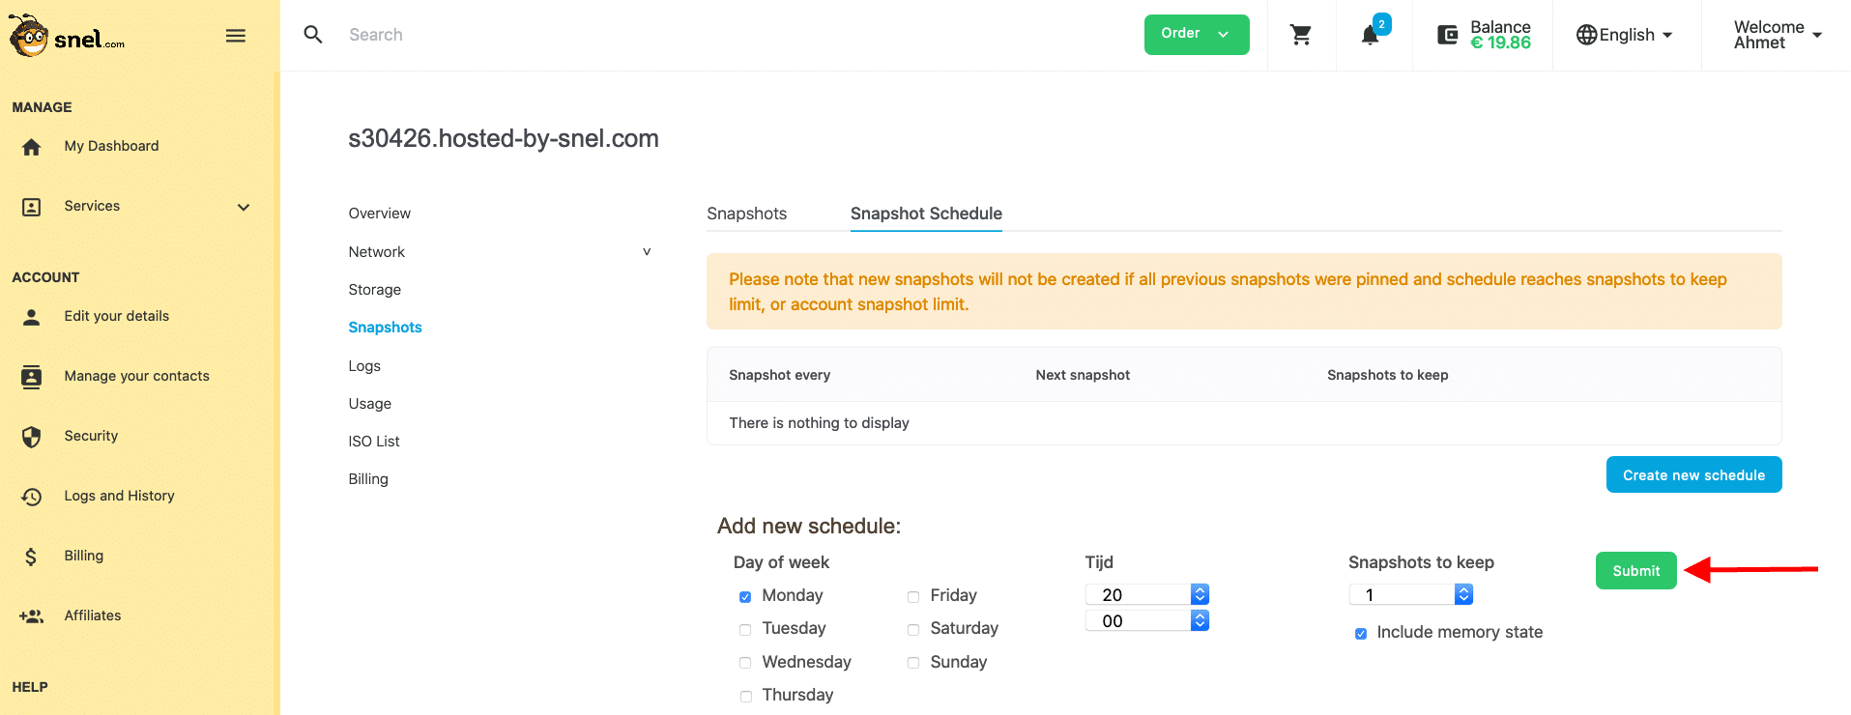Toggle Include memory state checkbox

1361,634
